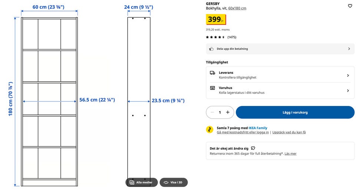This screenshot has height=192, width=356.
Task: Open Varuhus stock status via its chevron
Action: coord(348,91)
